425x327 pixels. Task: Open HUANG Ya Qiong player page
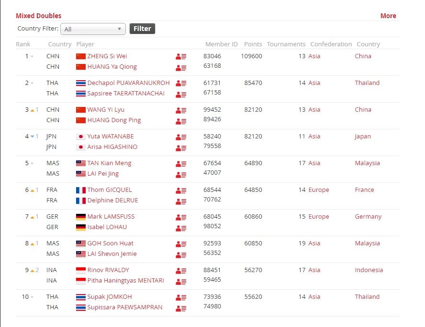[112, 67]
